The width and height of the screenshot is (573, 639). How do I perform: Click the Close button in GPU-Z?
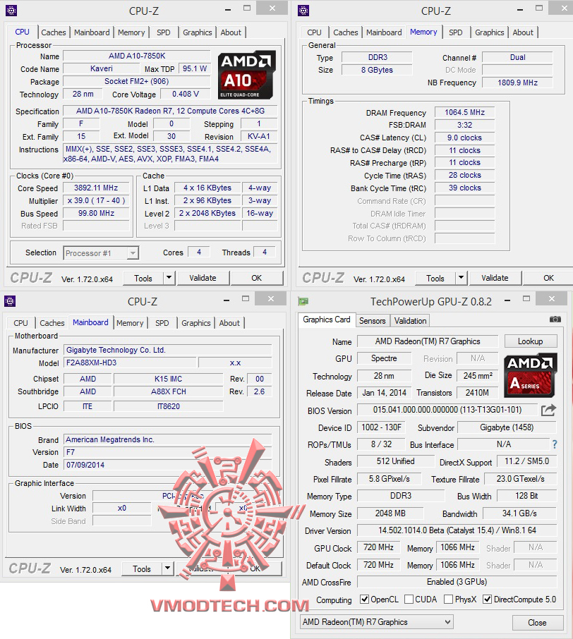[537, 622]
